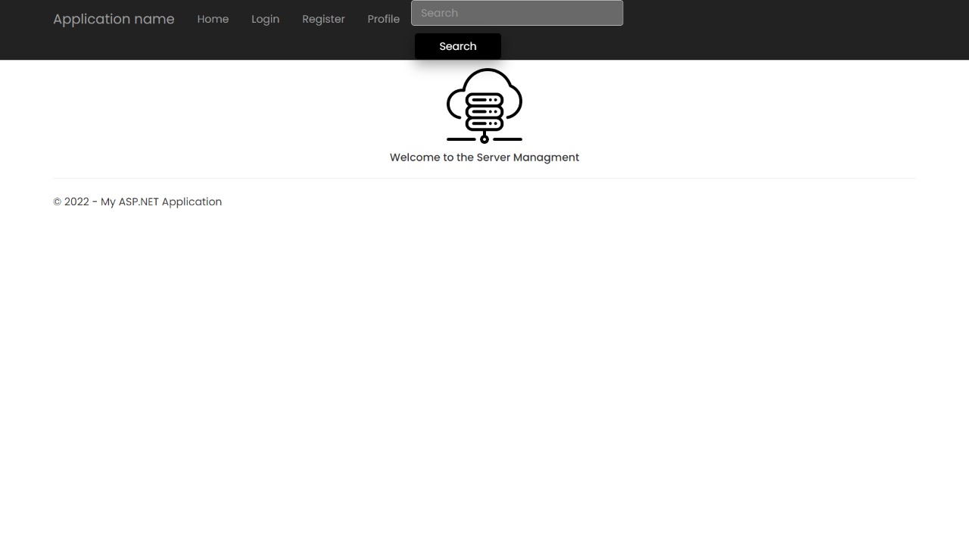This screenshot has width=969, height=545.
Task: Go to the Login page
Action: 265,19
